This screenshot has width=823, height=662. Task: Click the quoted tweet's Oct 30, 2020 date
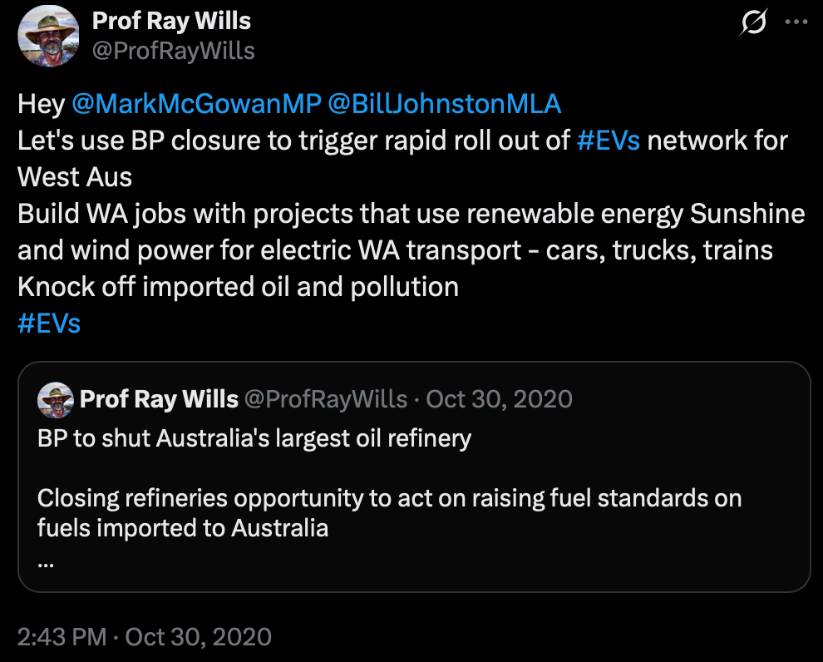pyautogui.click(x=499, y=399)
